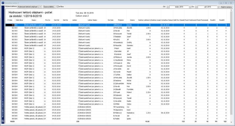This screenshot has height=126, width=235.
Task: Click the Od field showing leden 2019
Action: click(x=179, y=7)
